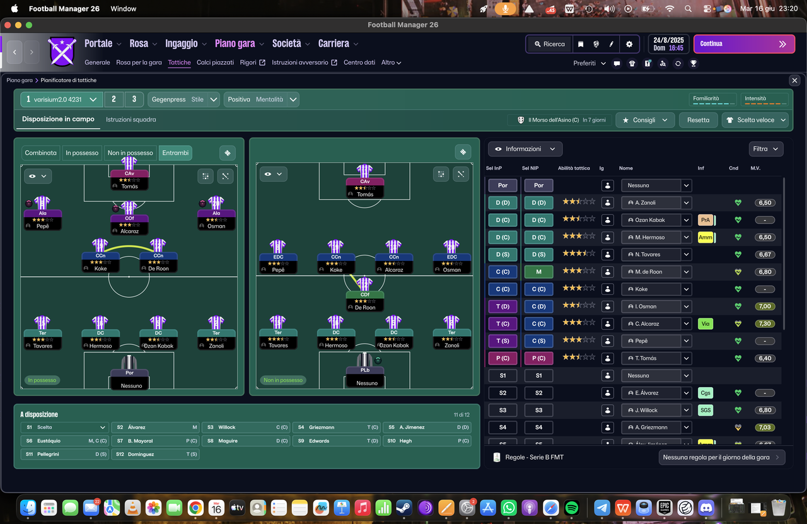This screenshot has width=807, height=524.
Task: Select the Non in possesso view option
Action: pos(131,153)
